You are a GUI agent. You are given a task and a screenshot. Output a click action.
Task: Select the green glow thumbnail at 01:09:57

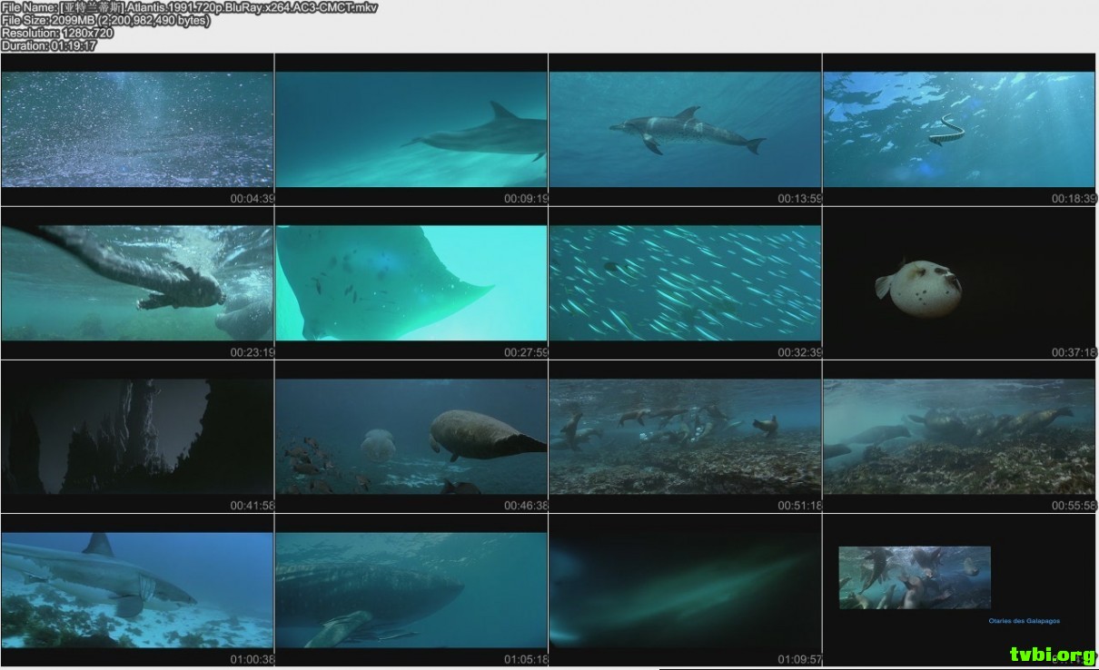pyautogui.click(x=686, y=590)
